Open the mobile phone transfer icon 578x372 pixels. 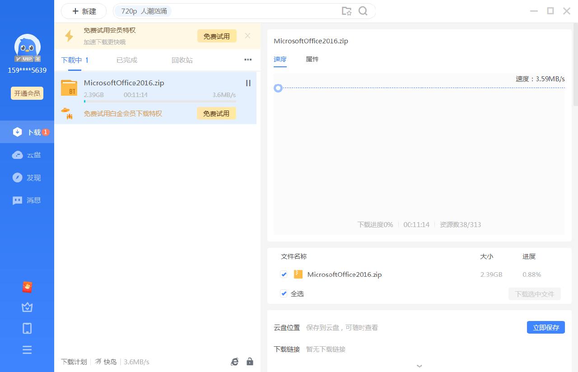27,328
